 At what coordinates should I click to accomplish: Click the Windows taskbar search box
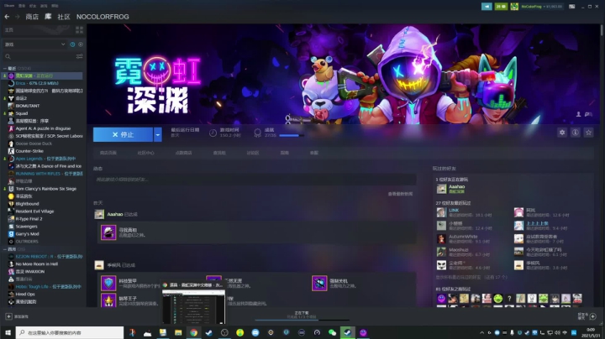coord(70,332)
